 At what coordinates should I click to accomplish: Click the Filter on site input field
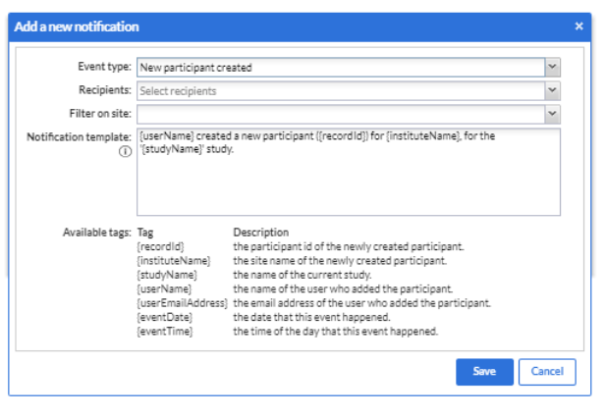coord(341,115)
